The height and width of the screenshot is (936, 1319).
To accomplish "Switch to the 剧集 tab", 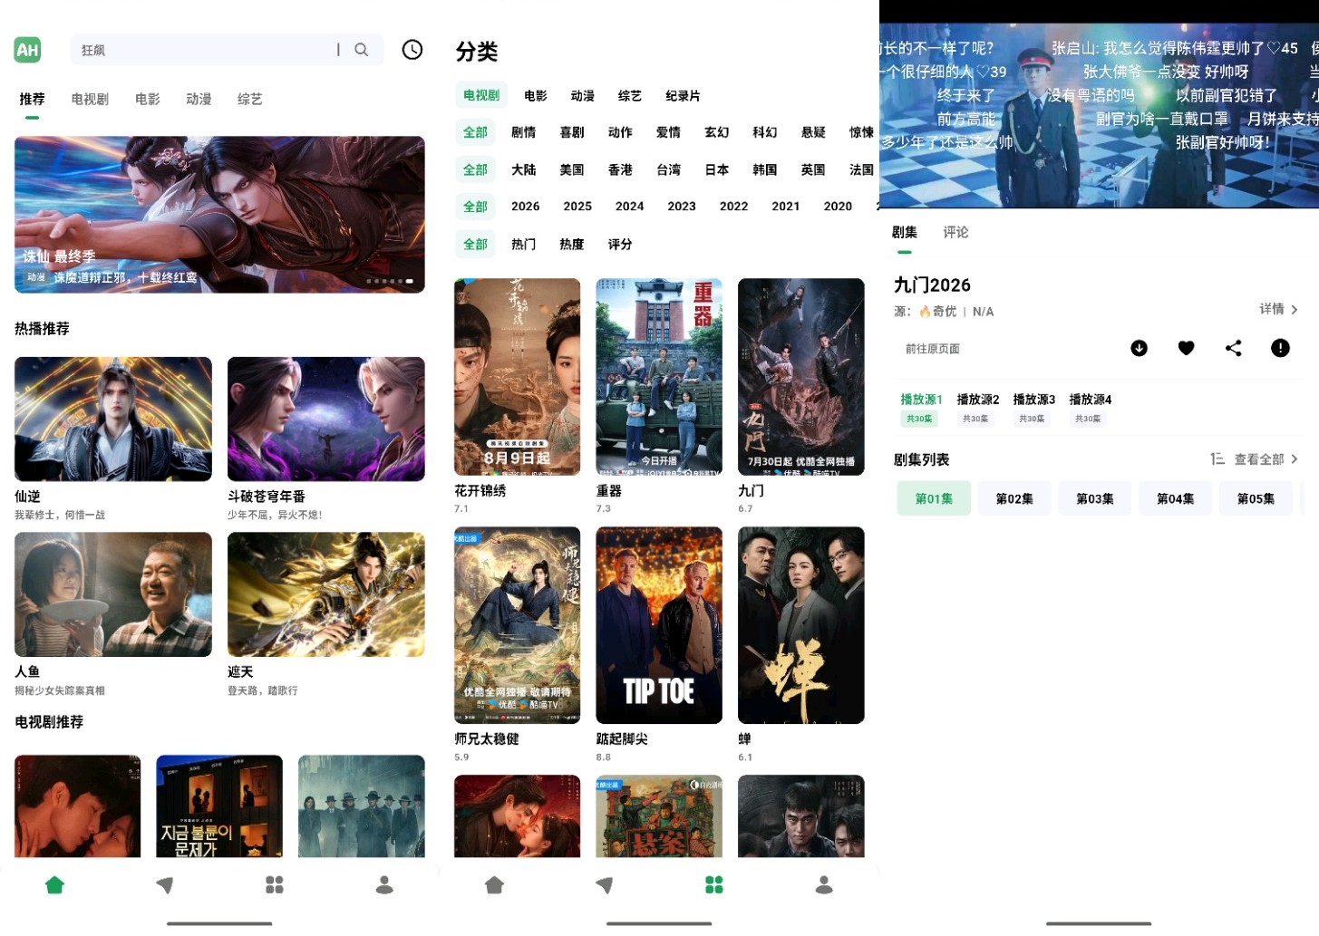I will (905, 233).
